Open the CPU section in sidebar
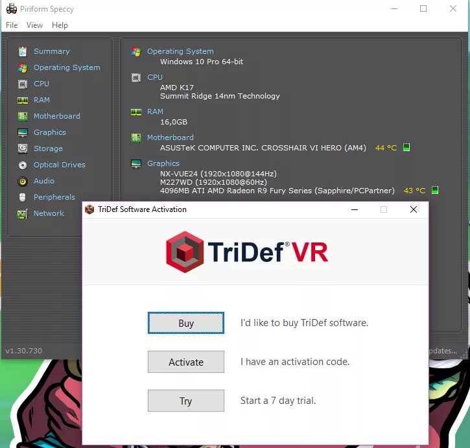The width and height of the screenshot is (470, 448). [41, 84]
